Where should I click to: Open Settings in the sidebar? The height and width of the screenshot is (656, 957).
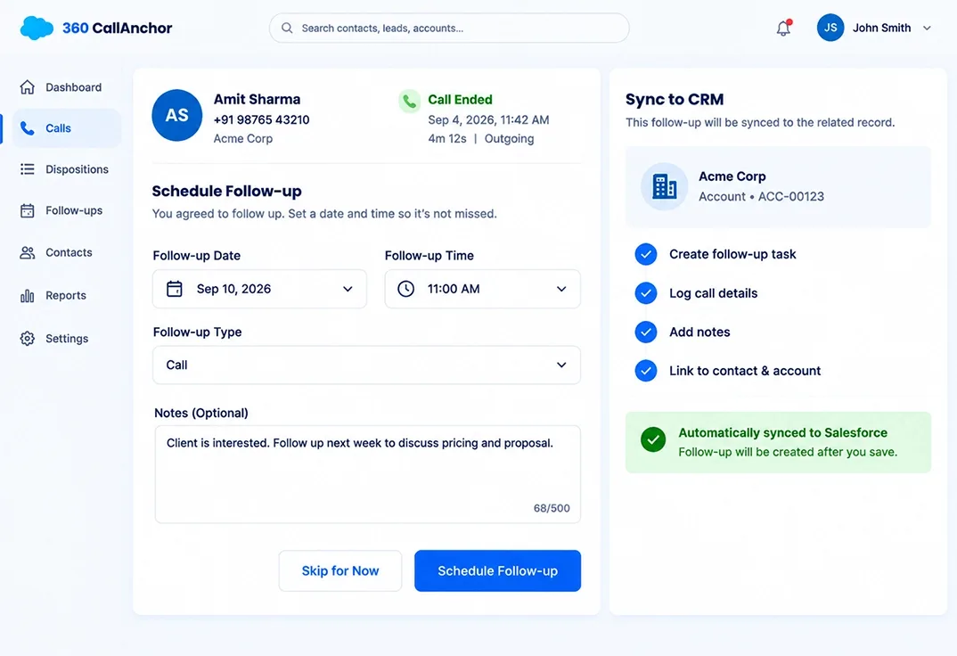67,339
